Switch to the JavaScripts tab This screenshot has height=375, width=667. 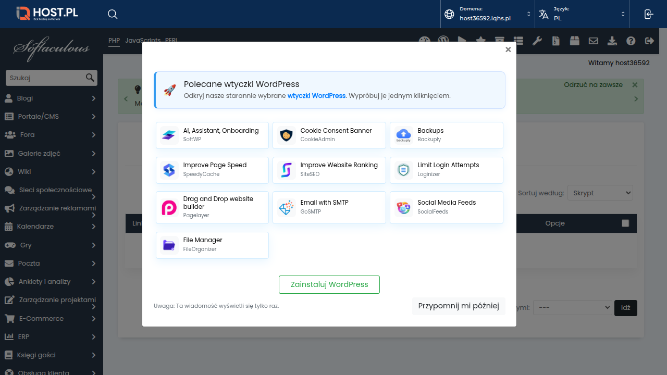click(x=143, y=40)
